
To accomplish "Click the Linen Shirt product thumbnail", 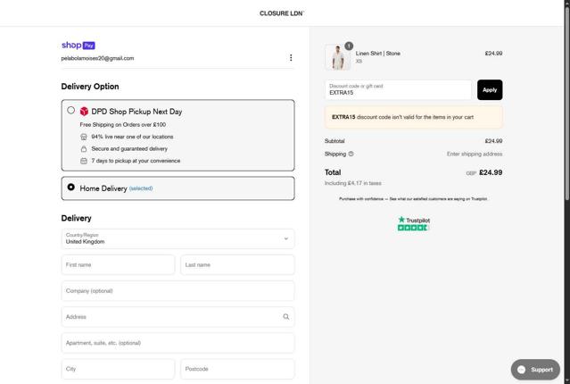I will pyautogui.click(x=338, y=57).
